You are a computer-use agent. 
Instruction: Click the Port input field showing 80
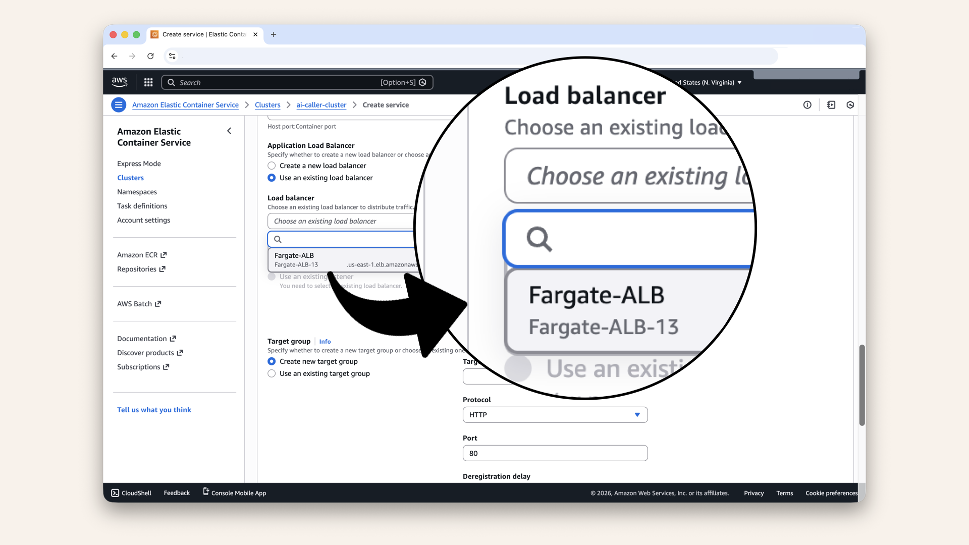(x=554, y=453)
